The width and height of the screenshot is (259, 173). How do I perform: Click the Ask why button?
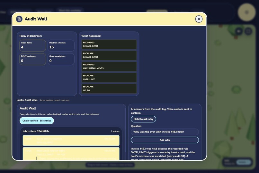[x=165, y=140]
